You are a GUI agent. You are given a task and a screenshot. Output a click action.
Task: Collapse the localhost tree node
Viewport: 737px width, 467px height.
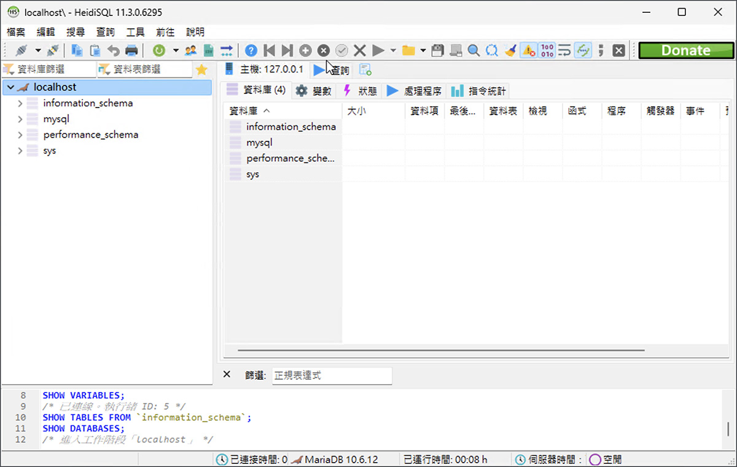click(10, 87)
